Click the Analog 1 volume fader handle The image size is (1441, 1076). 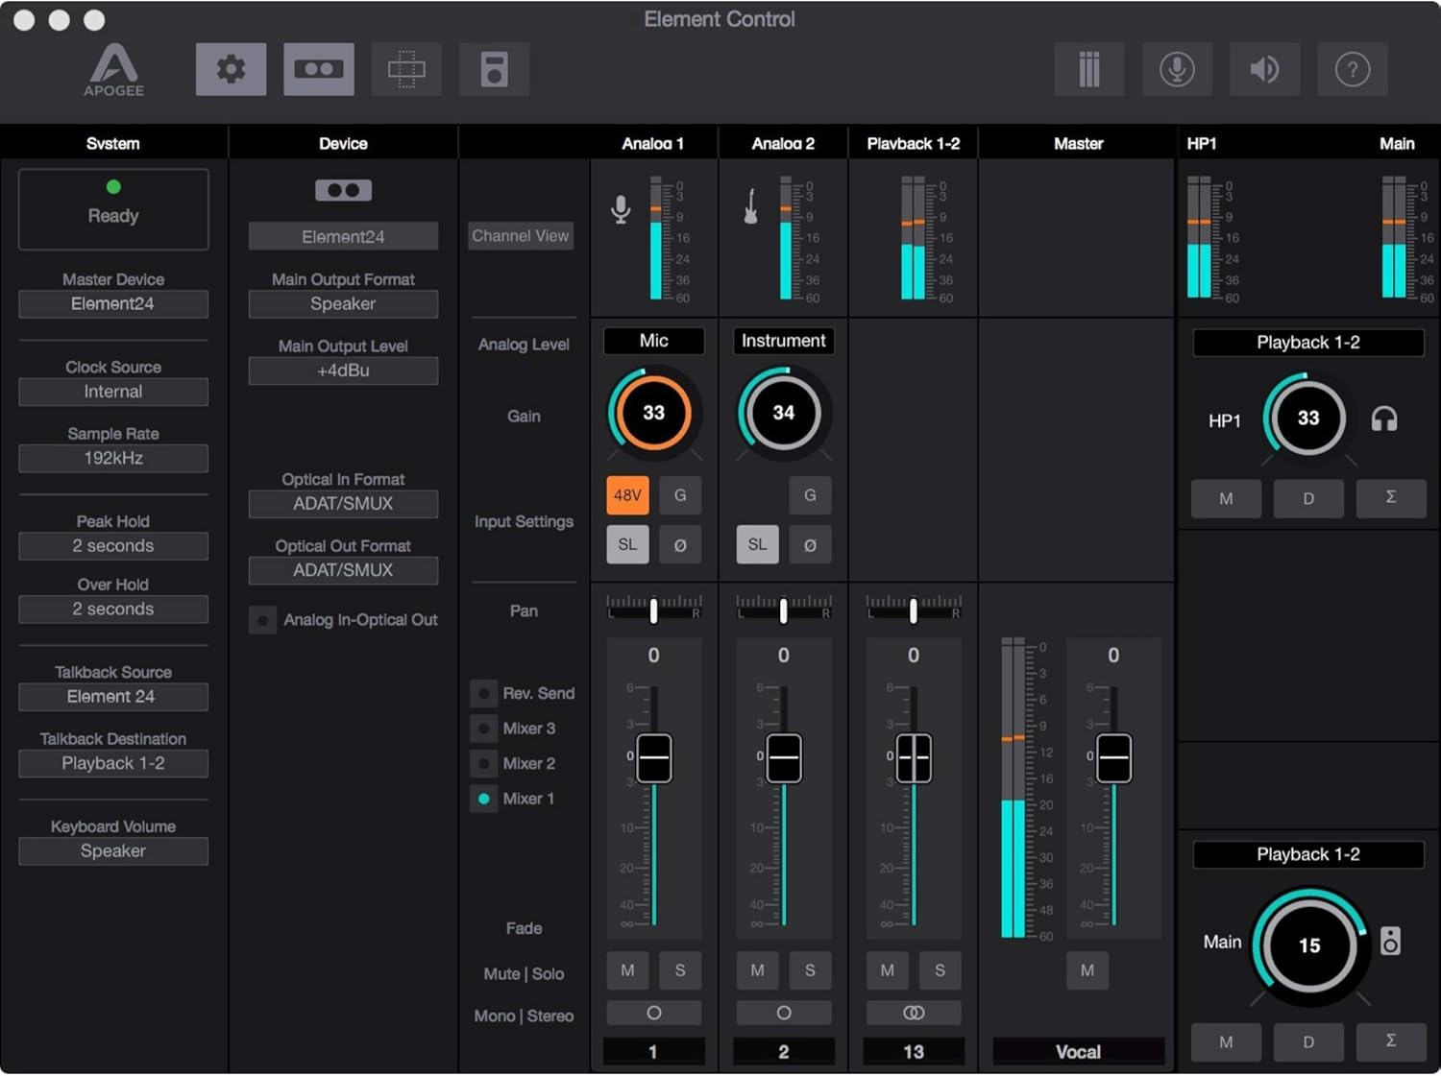654,757
